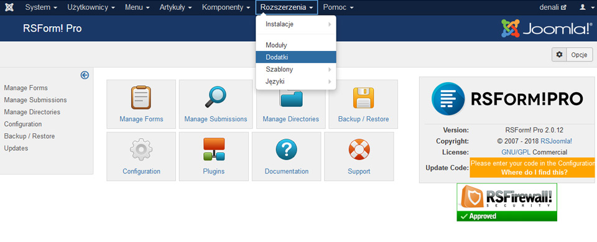This screenshot has width=597, height=242.
Task: Click the Documentation tile label
Action: [x=287, y=171]
